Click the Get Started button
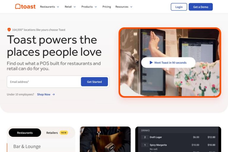The width and height of the screenshot is (228, 152). (x=94, y=82)
